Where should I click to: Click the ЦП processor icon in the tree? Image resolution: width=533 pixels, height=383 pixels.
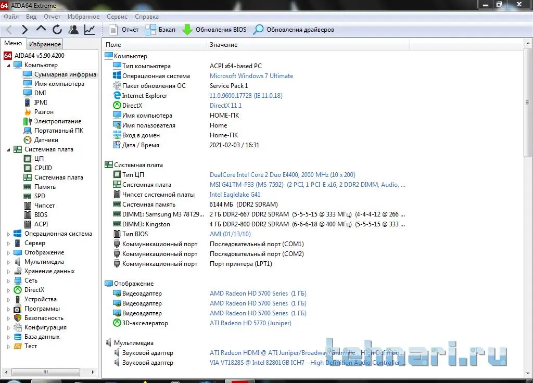28,158
